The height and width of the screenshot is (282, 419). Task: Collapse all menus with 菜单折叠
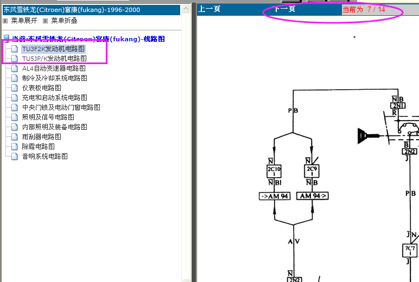click(x=64, y=21)
